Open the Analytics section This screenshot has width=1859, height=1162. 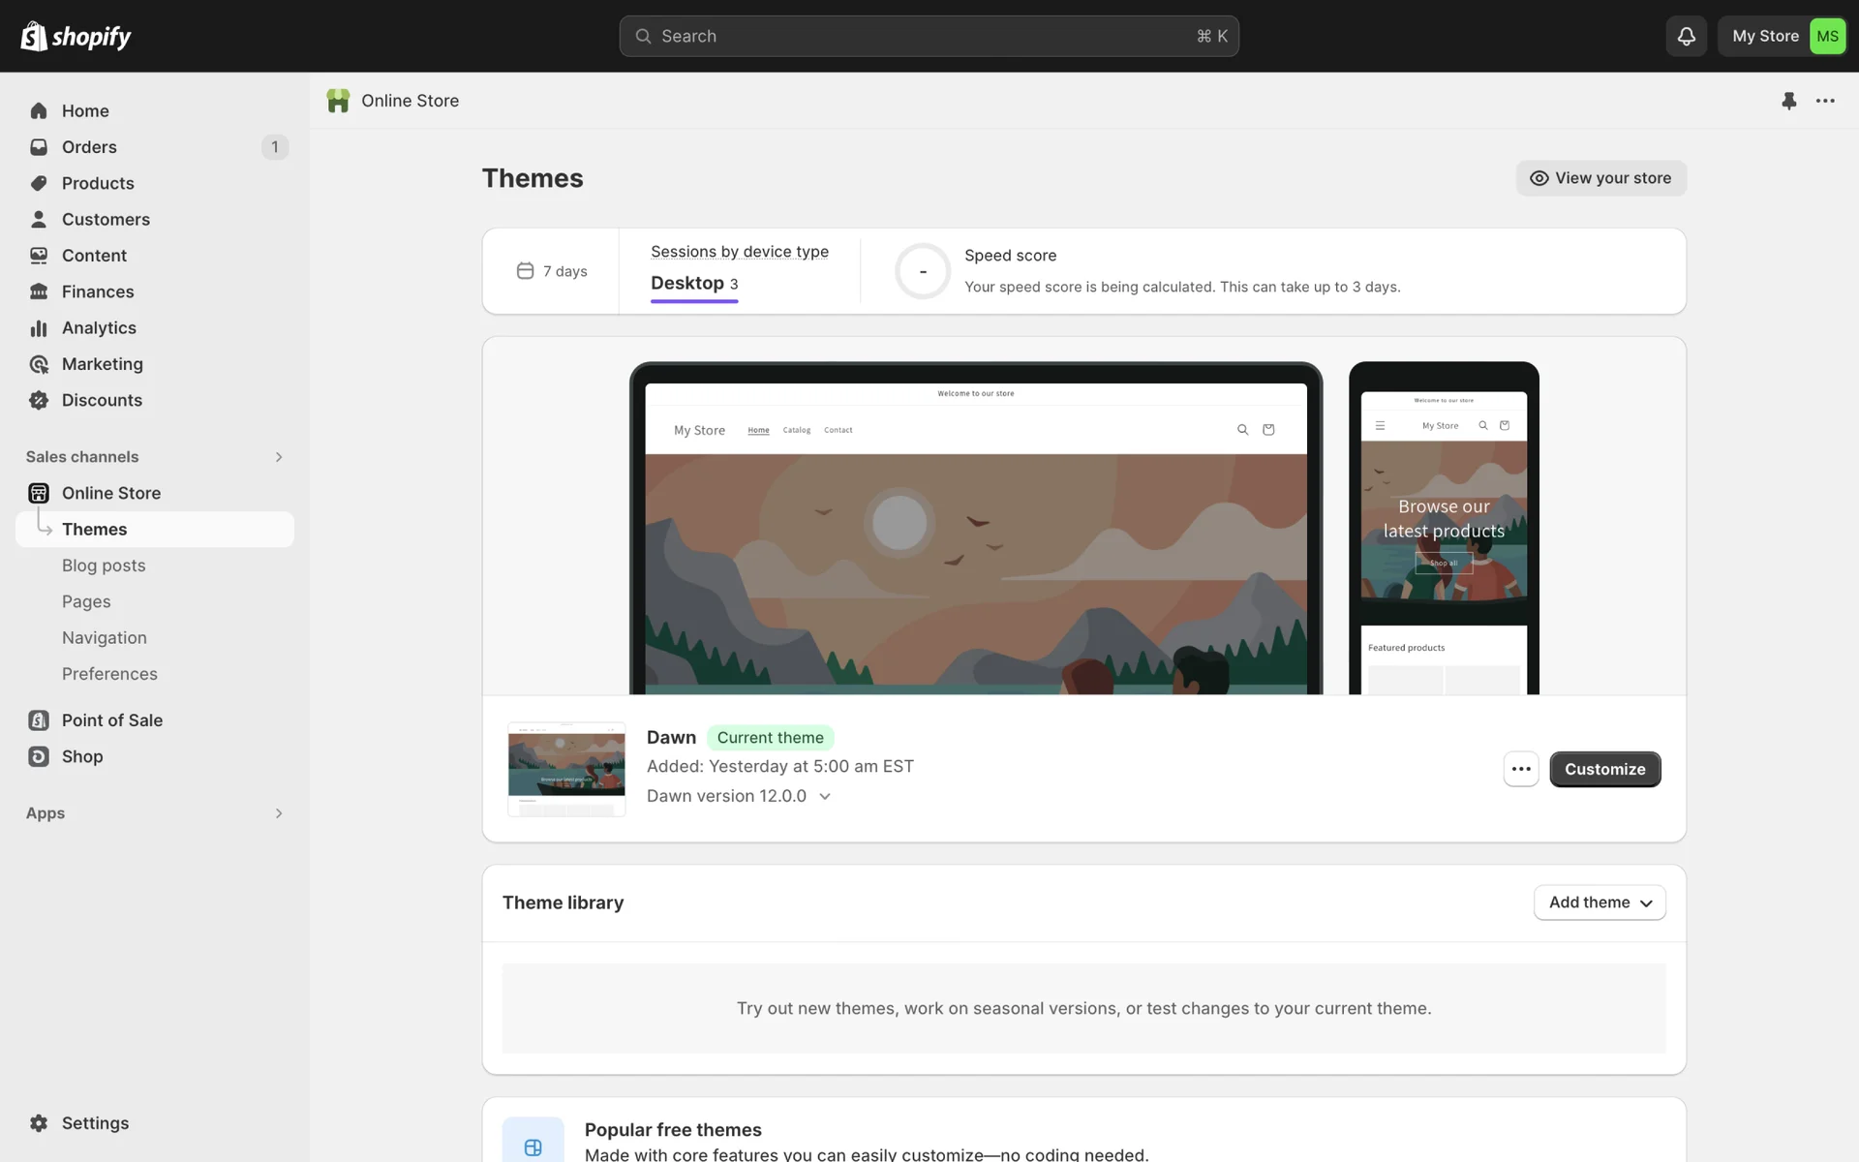click(99, 328)
